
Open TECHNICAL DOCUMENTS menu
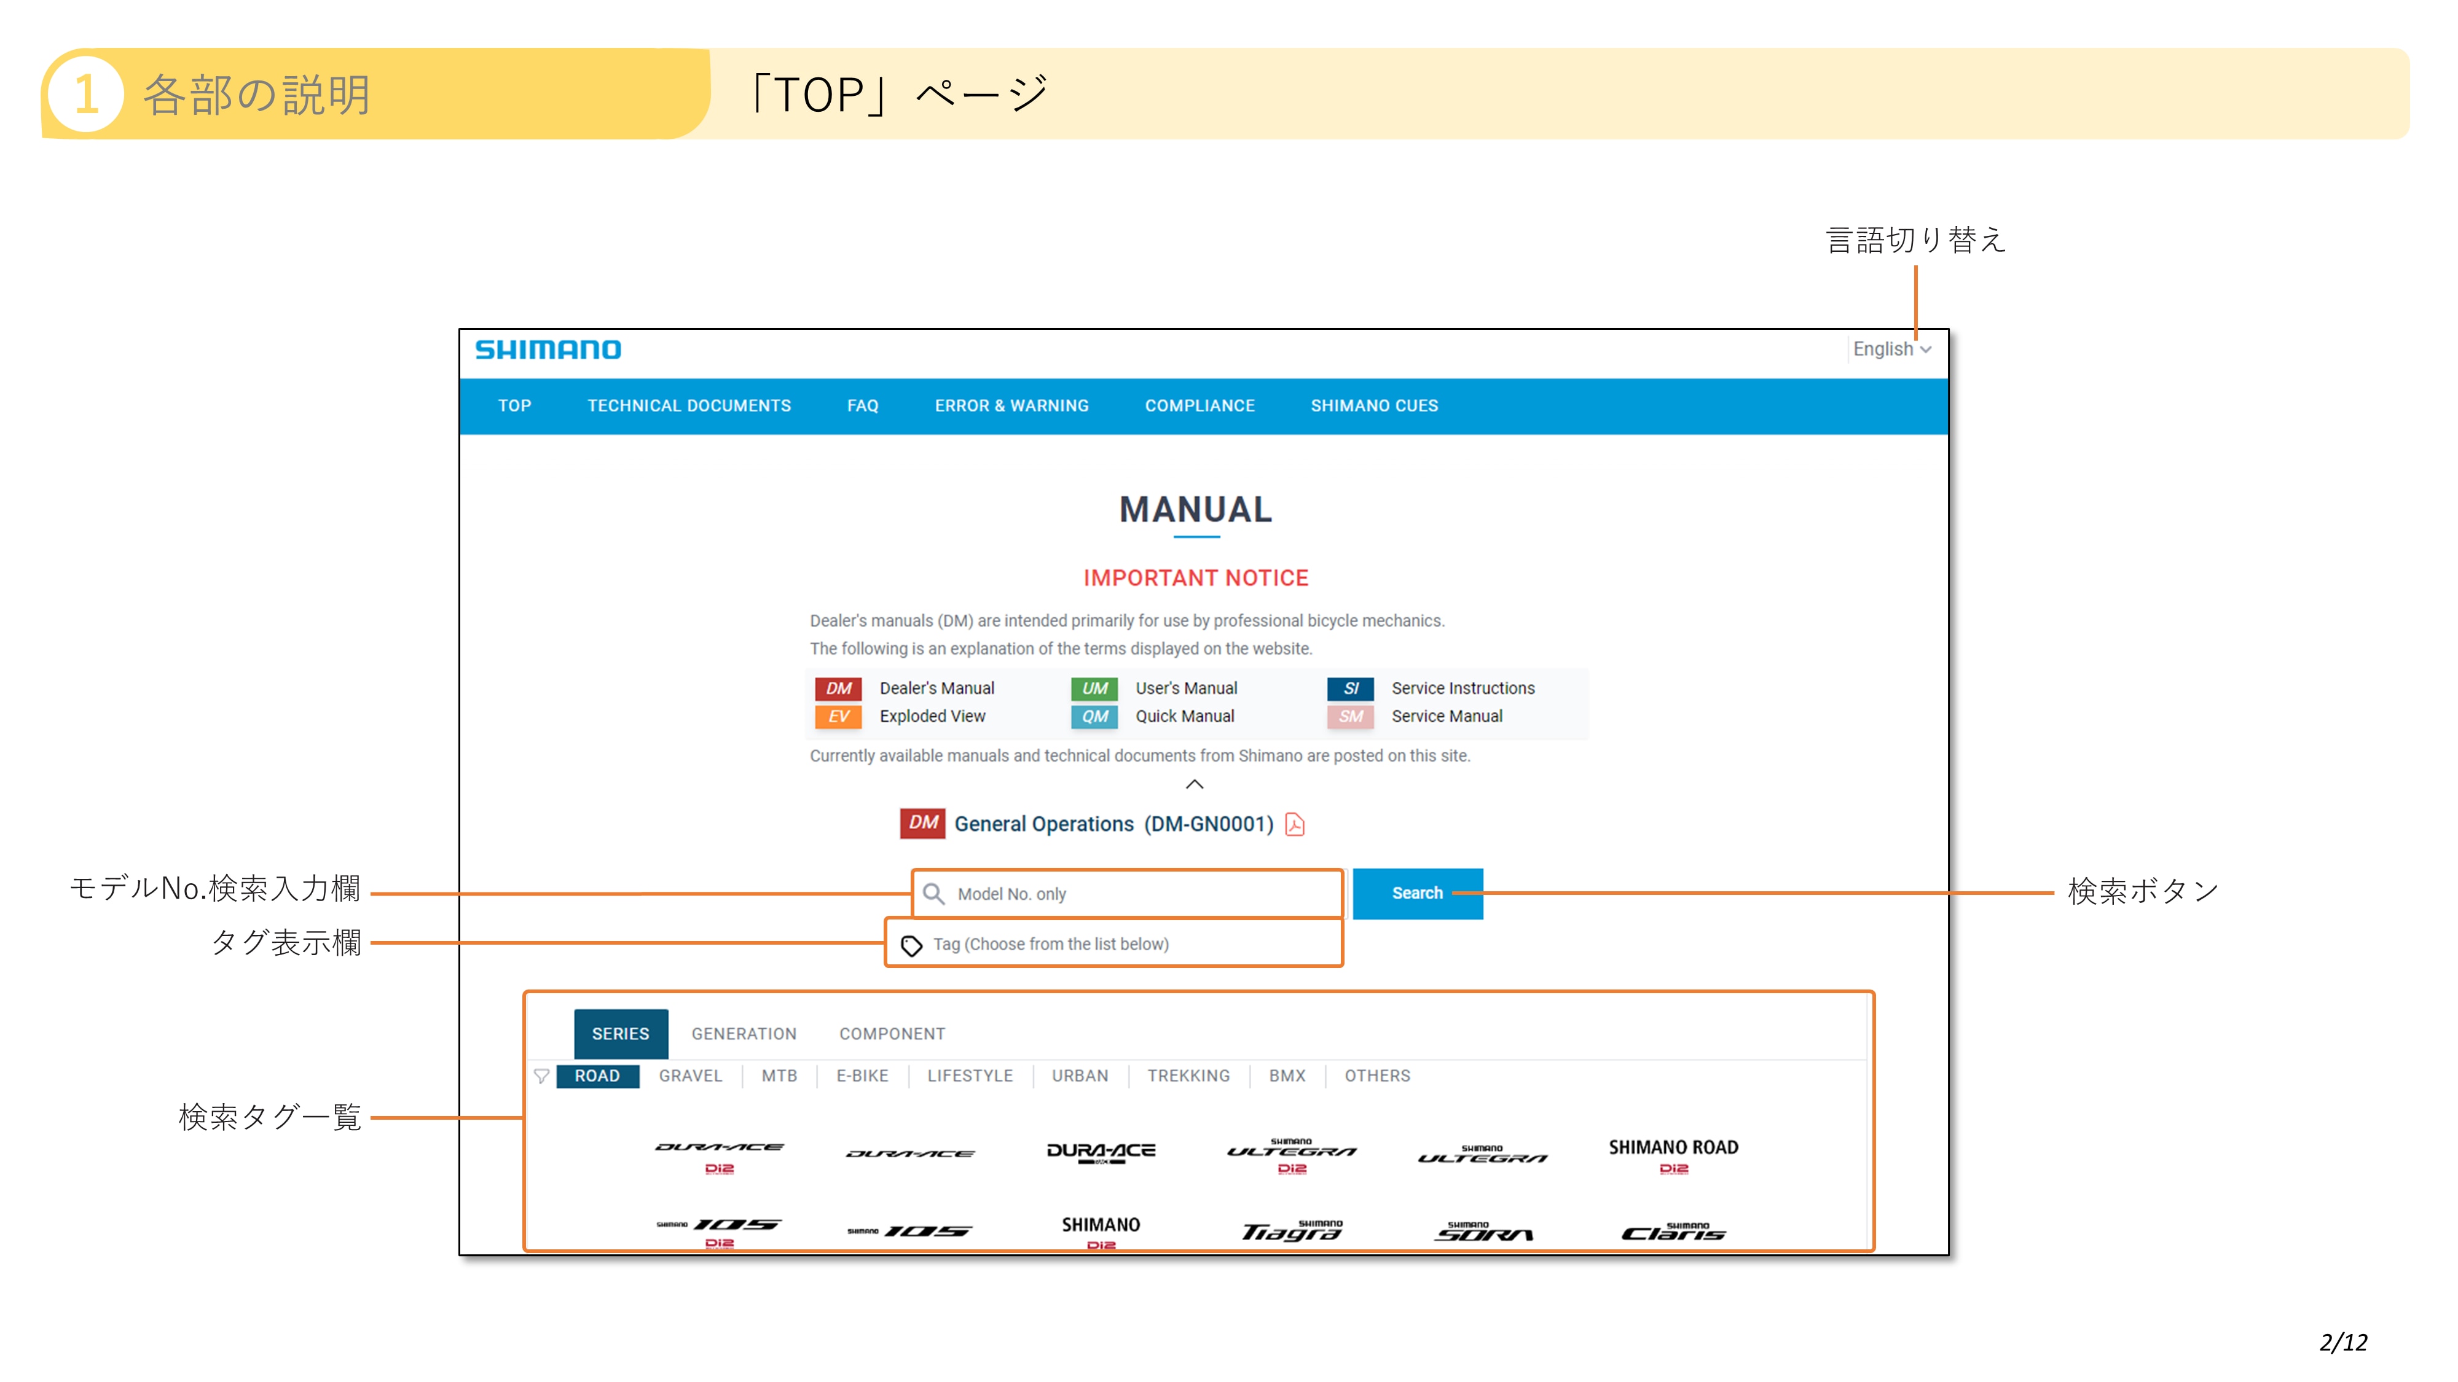pyautogui.click(x=689, y=405)
